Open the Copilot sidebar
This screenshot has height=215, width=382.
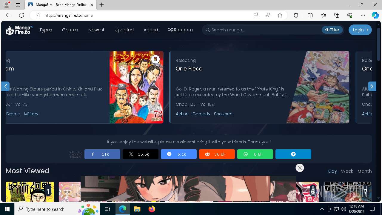click(375, 15)
